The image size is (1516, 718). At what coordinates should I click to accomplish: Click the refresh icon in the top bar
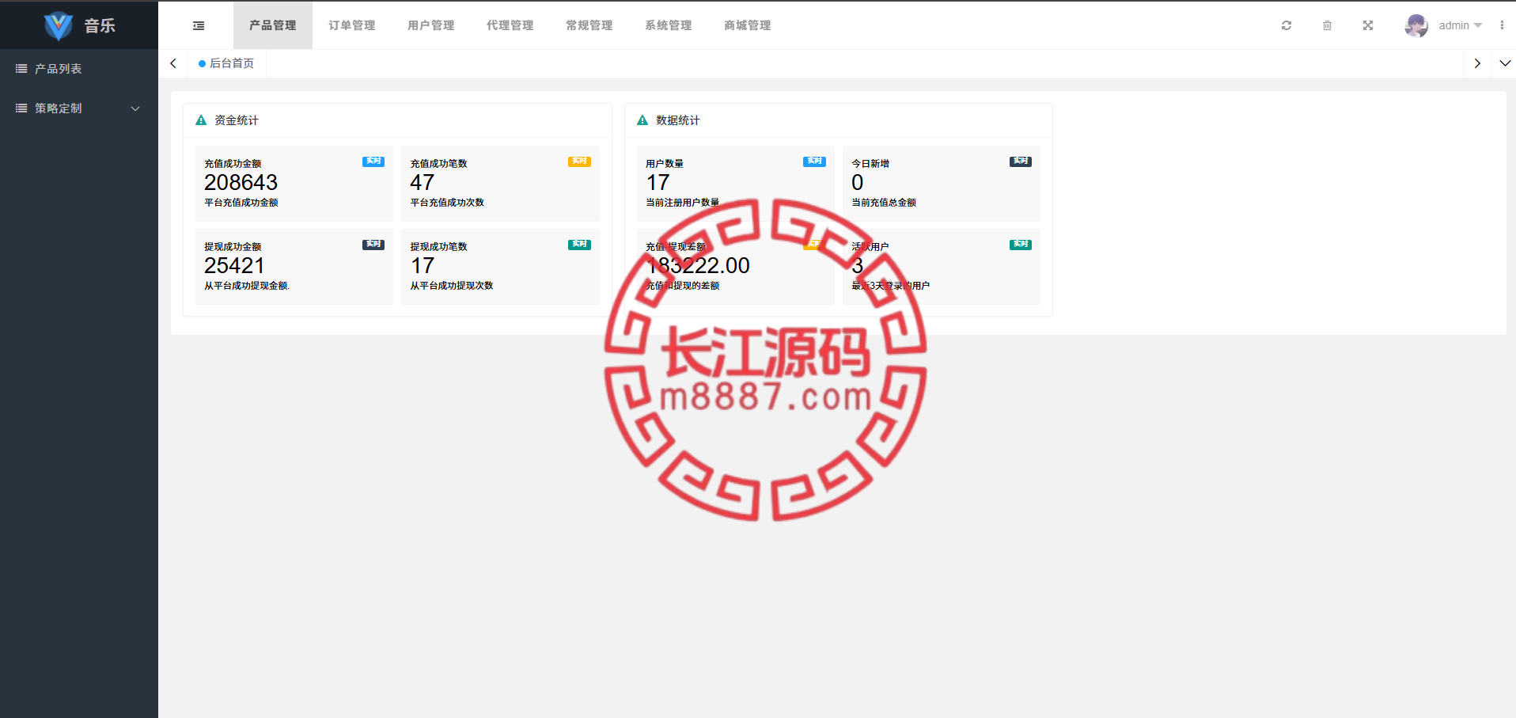(1287, 25)
